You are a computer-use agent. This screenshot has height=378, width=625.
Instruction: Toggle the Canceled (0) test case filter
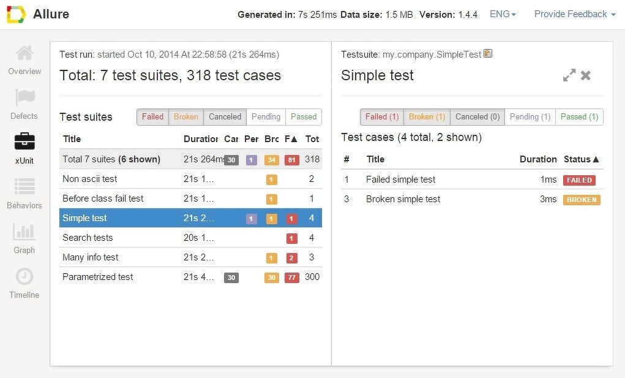click(477, 117)
